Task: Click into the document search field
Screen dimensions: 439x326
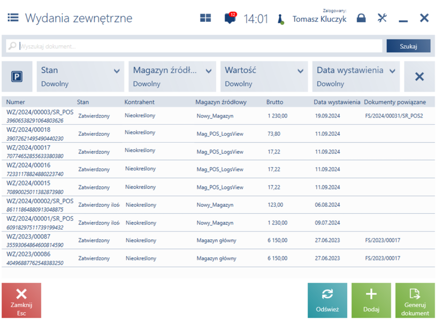Action: (199, 46)
